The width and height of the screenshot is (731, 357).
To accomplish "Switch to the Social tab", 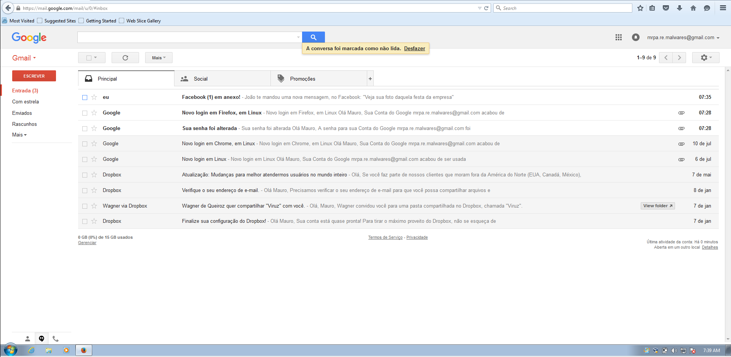I will [x=200, y=78].
